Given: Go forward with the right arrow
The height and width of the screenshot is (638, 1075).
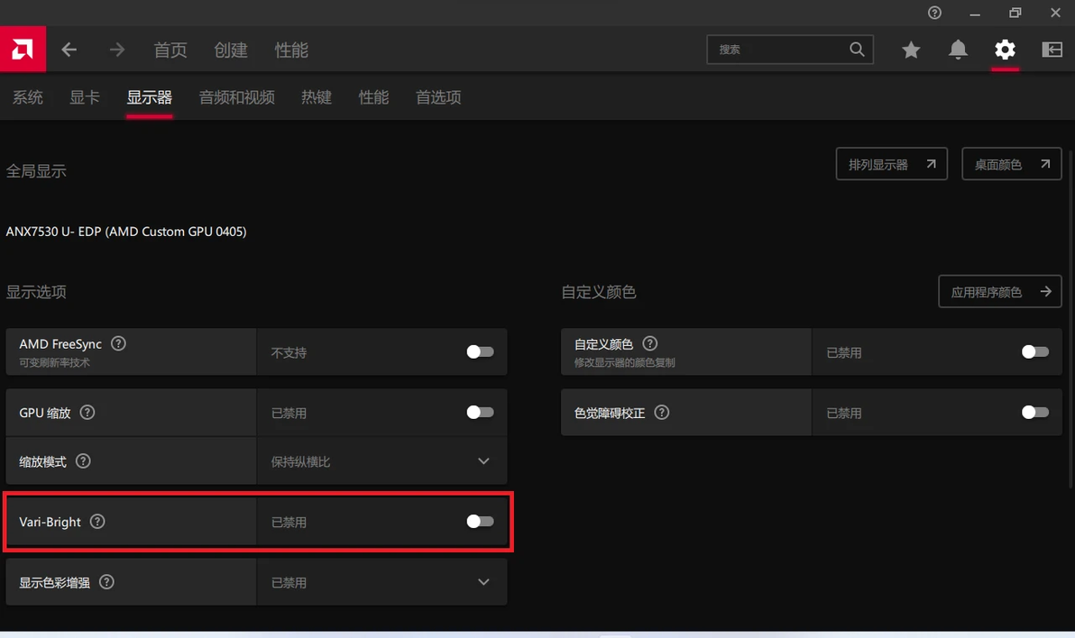Looking at the screenshot, I should [117, 50].
